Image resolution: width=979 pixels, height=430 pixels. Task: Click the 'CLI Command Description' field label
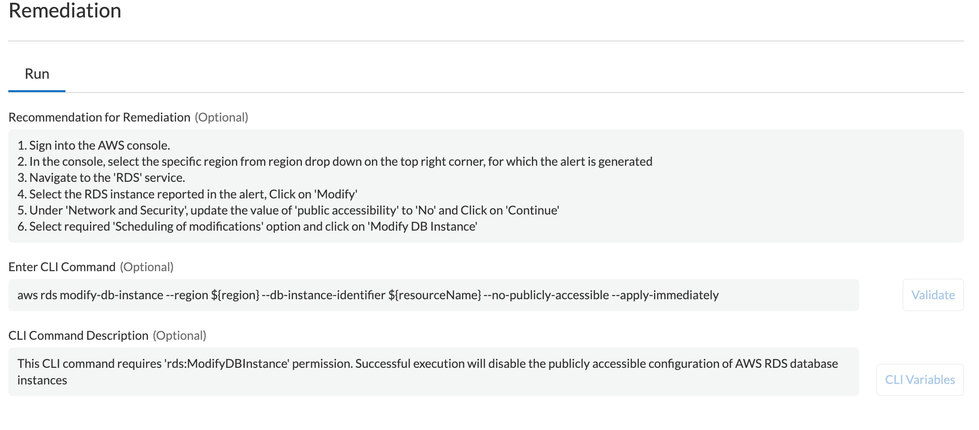pos(78,336)
